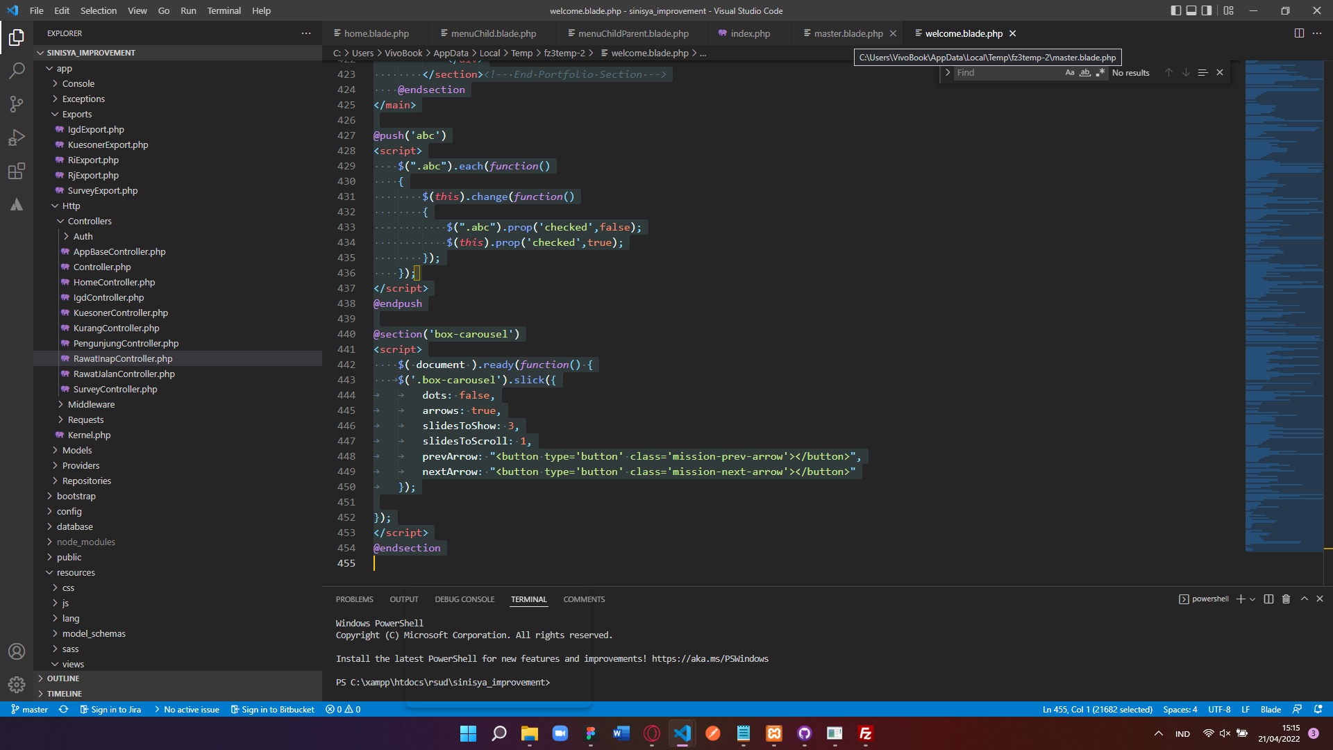The width and height of the screenshot is (1333, 750).
Task: Customize layout from title bar
Action: 1229,10
